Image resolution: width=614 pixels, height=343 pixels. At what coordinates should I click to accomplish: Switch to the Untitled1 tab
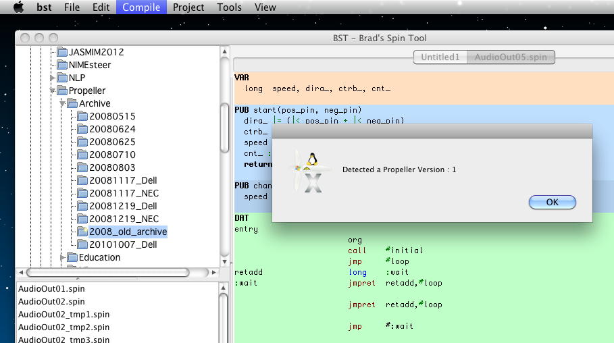coord(440,57)
